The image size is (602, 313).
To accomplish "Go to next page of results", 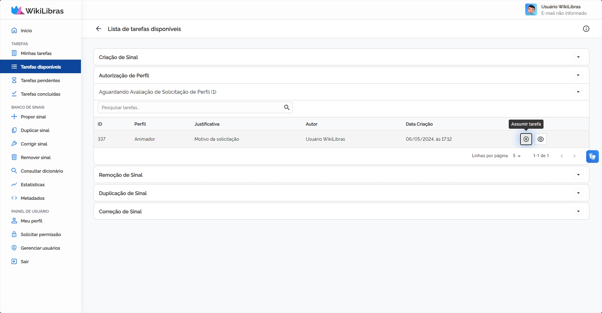I will (x=574, y=156).
